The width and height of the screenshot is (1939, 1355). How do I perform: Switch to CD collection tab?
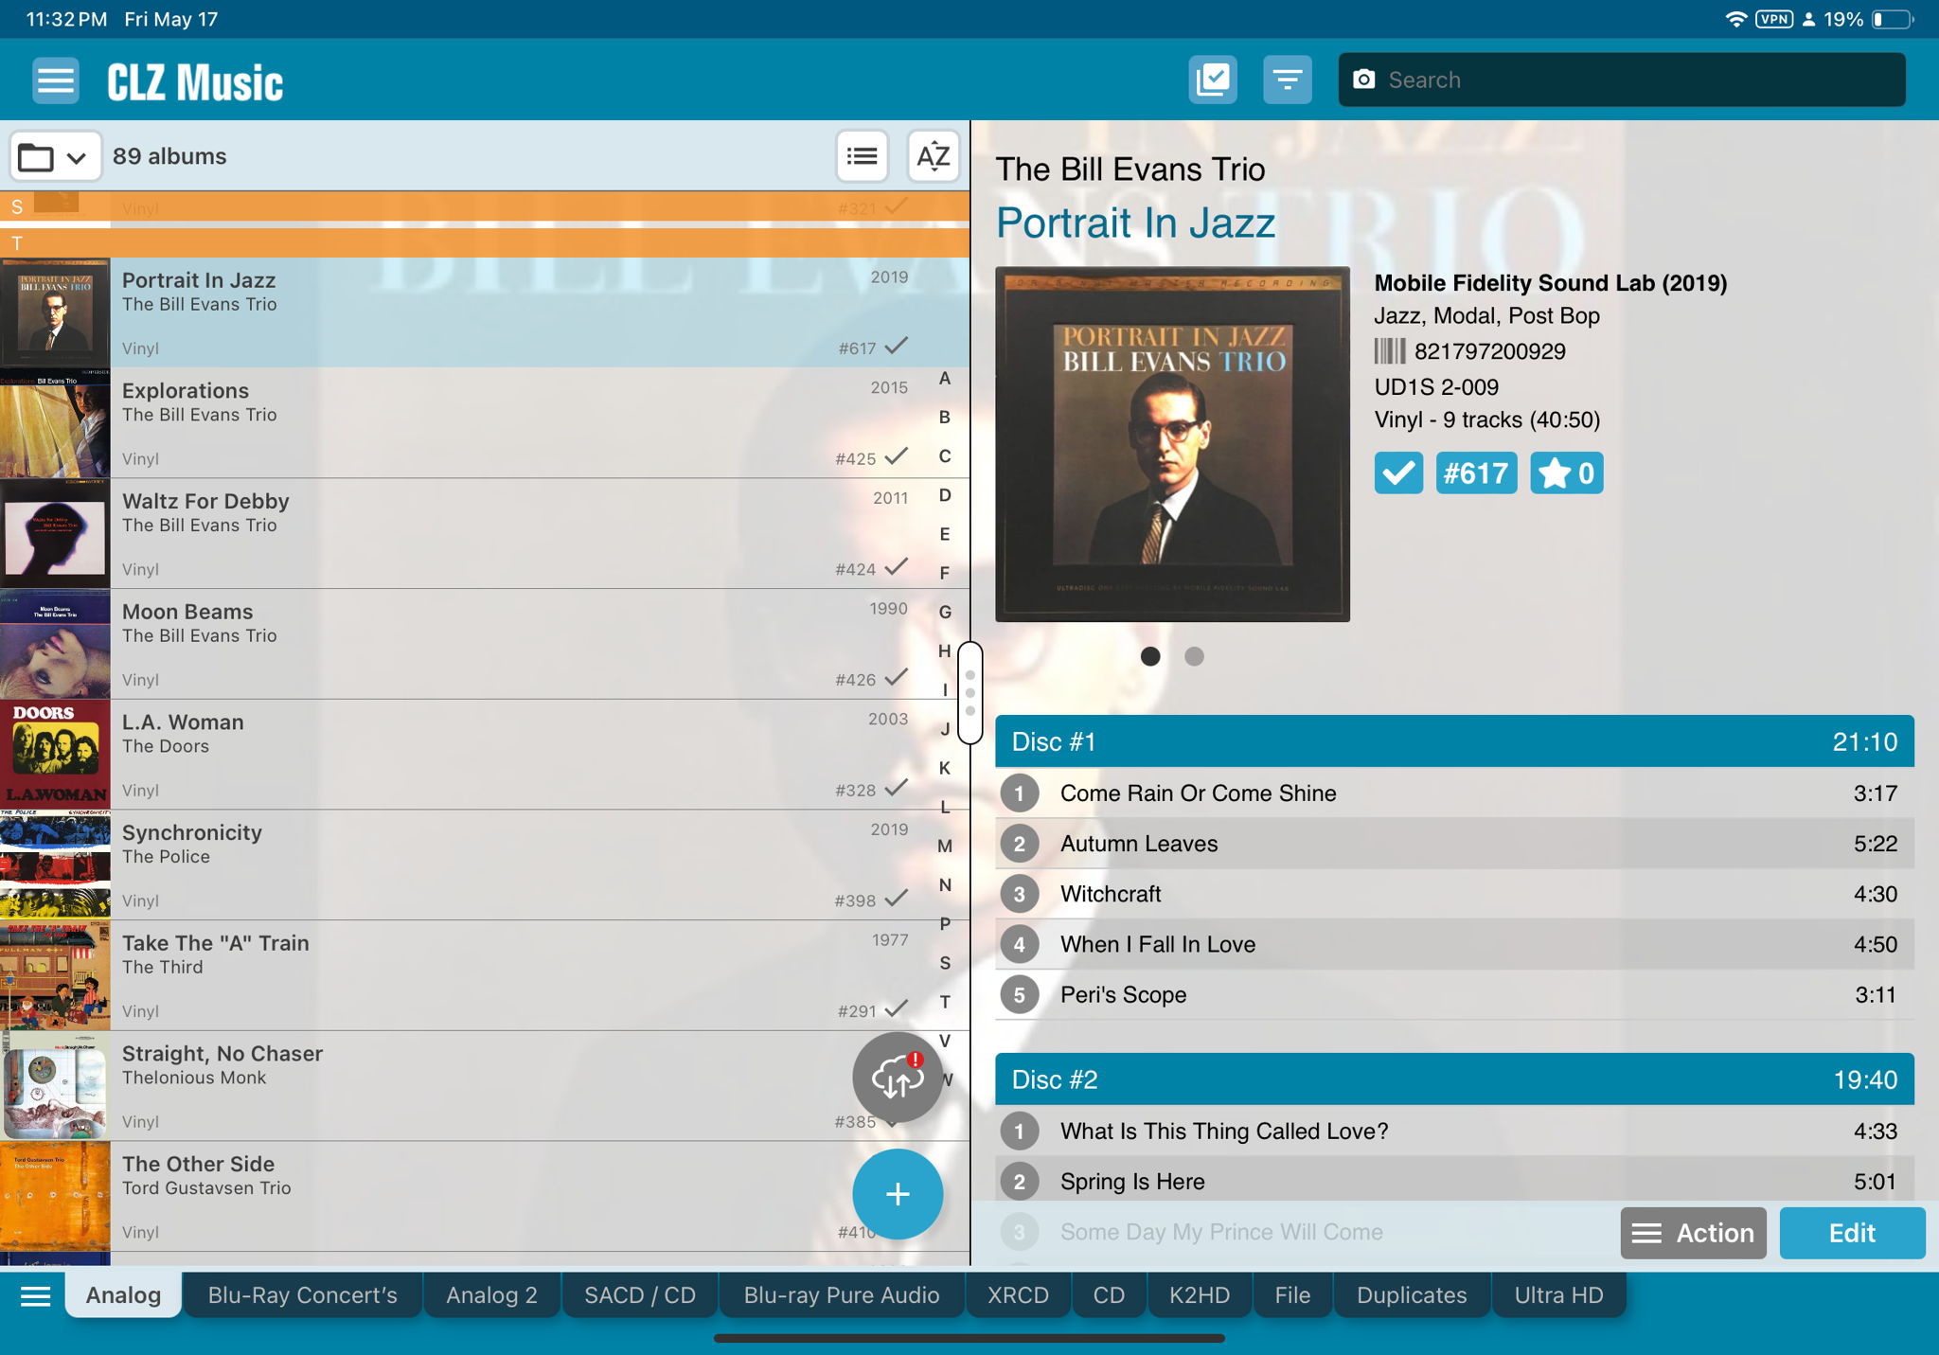(x=1109, y=1295)
